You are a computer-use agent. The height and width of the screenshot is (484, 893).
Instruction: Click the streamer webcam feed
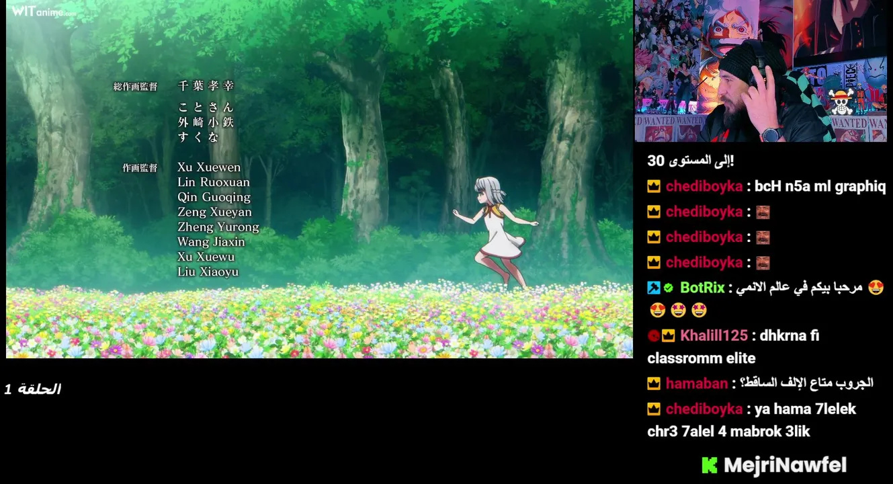[761, 71]
